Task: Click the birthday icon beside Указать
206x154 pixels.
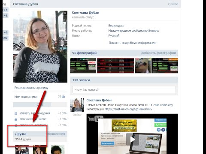Action: pyautogui.click(x=16, y=113)
